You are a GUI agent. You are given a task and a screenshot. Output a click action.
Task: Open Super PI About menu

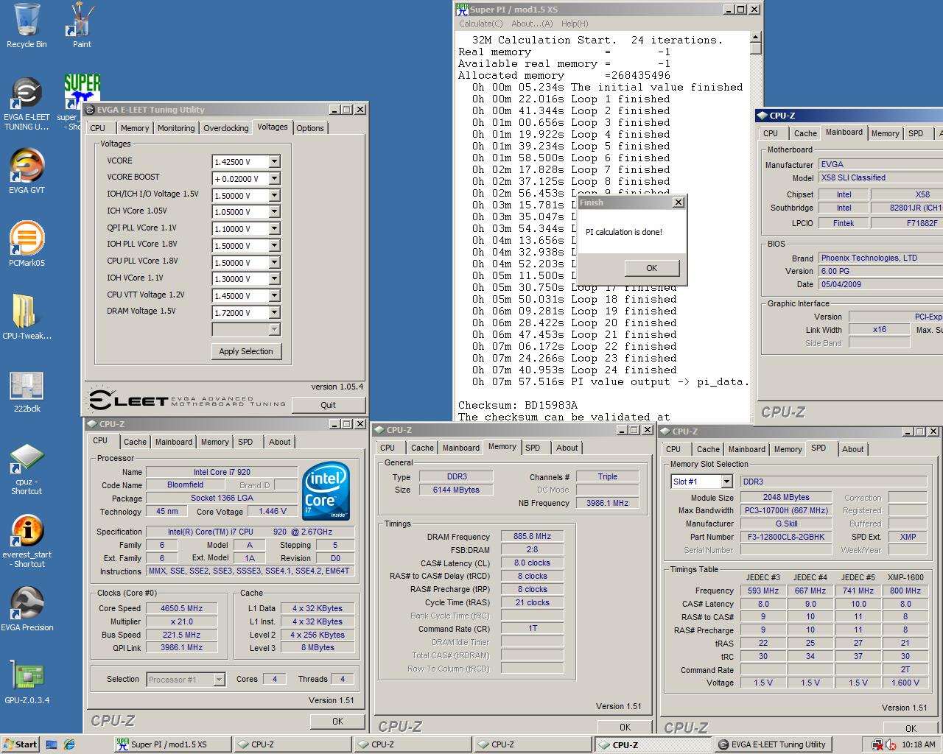(x=532, y=24)
